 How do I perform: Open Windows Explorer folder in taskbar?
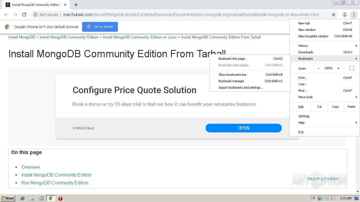click(32, 198)
